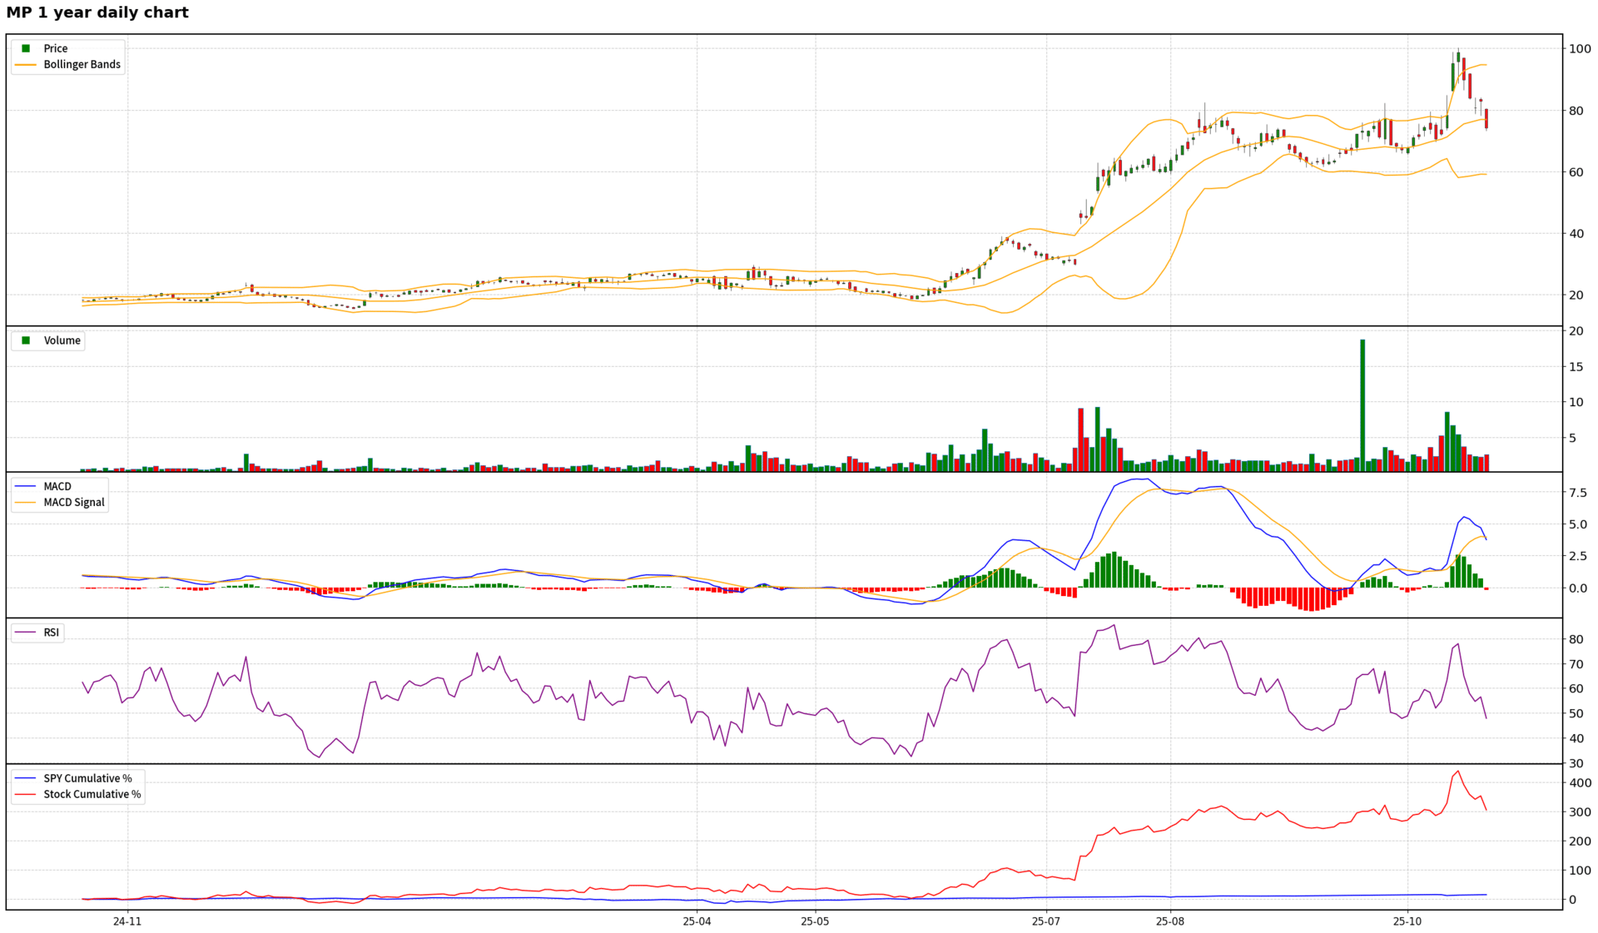Screen dimensions: 1598x933
Task: Click the 25-05 x-axis date label
Action: [x=815, y=921]
